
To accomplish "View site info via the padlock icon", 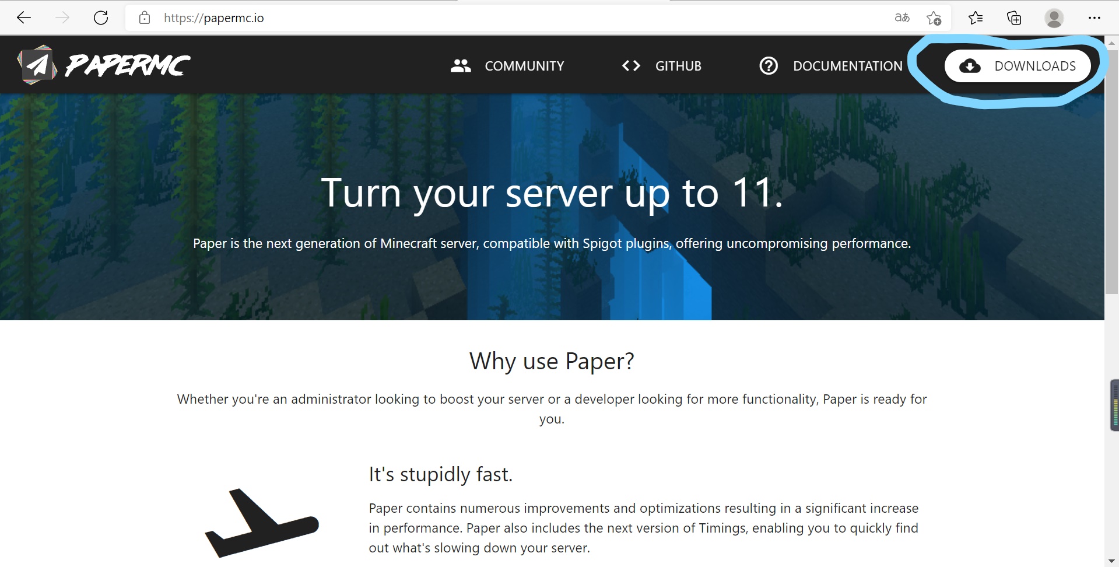I will [x=145, y=18].
